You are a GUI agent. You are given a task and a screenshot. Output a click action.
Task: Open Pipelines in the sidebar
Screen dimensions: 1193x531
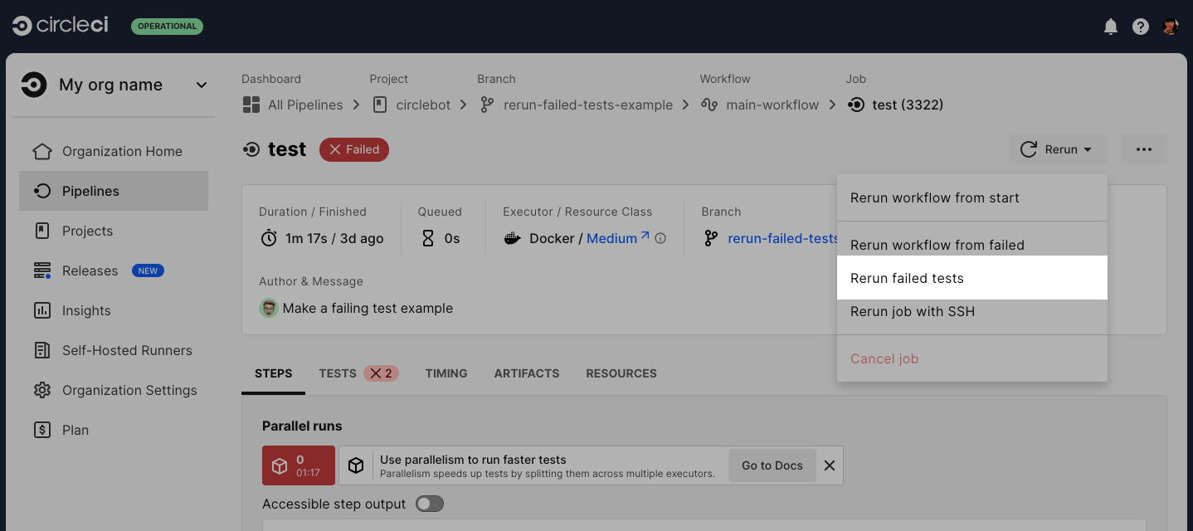click(114, 191)
